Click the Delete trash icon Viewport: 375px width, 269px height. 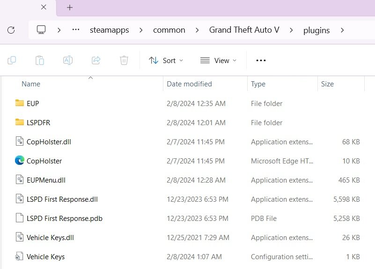pos(124,60)
